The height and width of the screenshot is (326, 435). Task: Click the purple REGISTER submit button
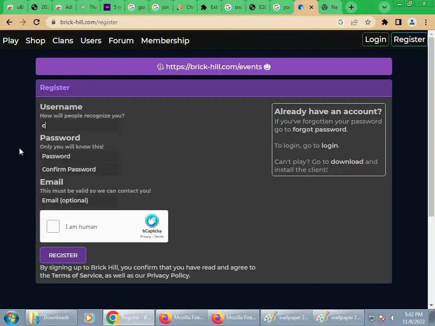[63, 255]
